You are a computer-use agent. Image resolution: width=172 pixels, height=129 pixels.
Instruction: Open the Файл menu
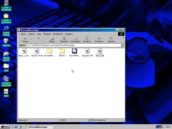tap(23, 34)
